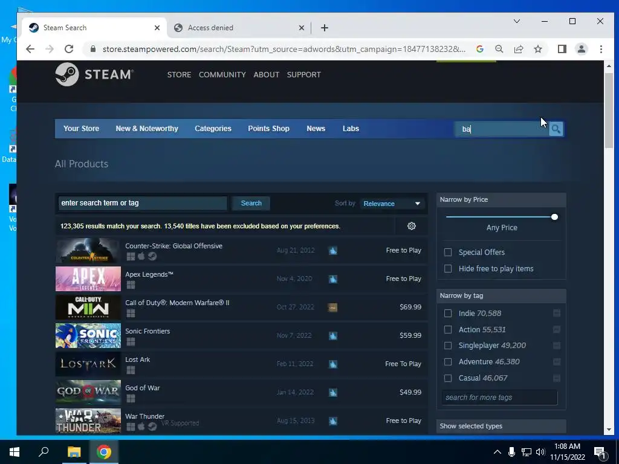This screenshot has width=619, height=464.
Task: Click the lock icon beside the URL
Action: [93, 49]
